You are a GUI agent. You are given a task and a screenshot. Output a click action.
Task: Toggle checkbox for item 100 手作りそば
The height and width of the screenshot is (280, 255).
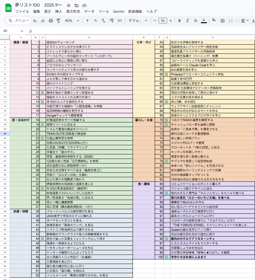[167, 257]
